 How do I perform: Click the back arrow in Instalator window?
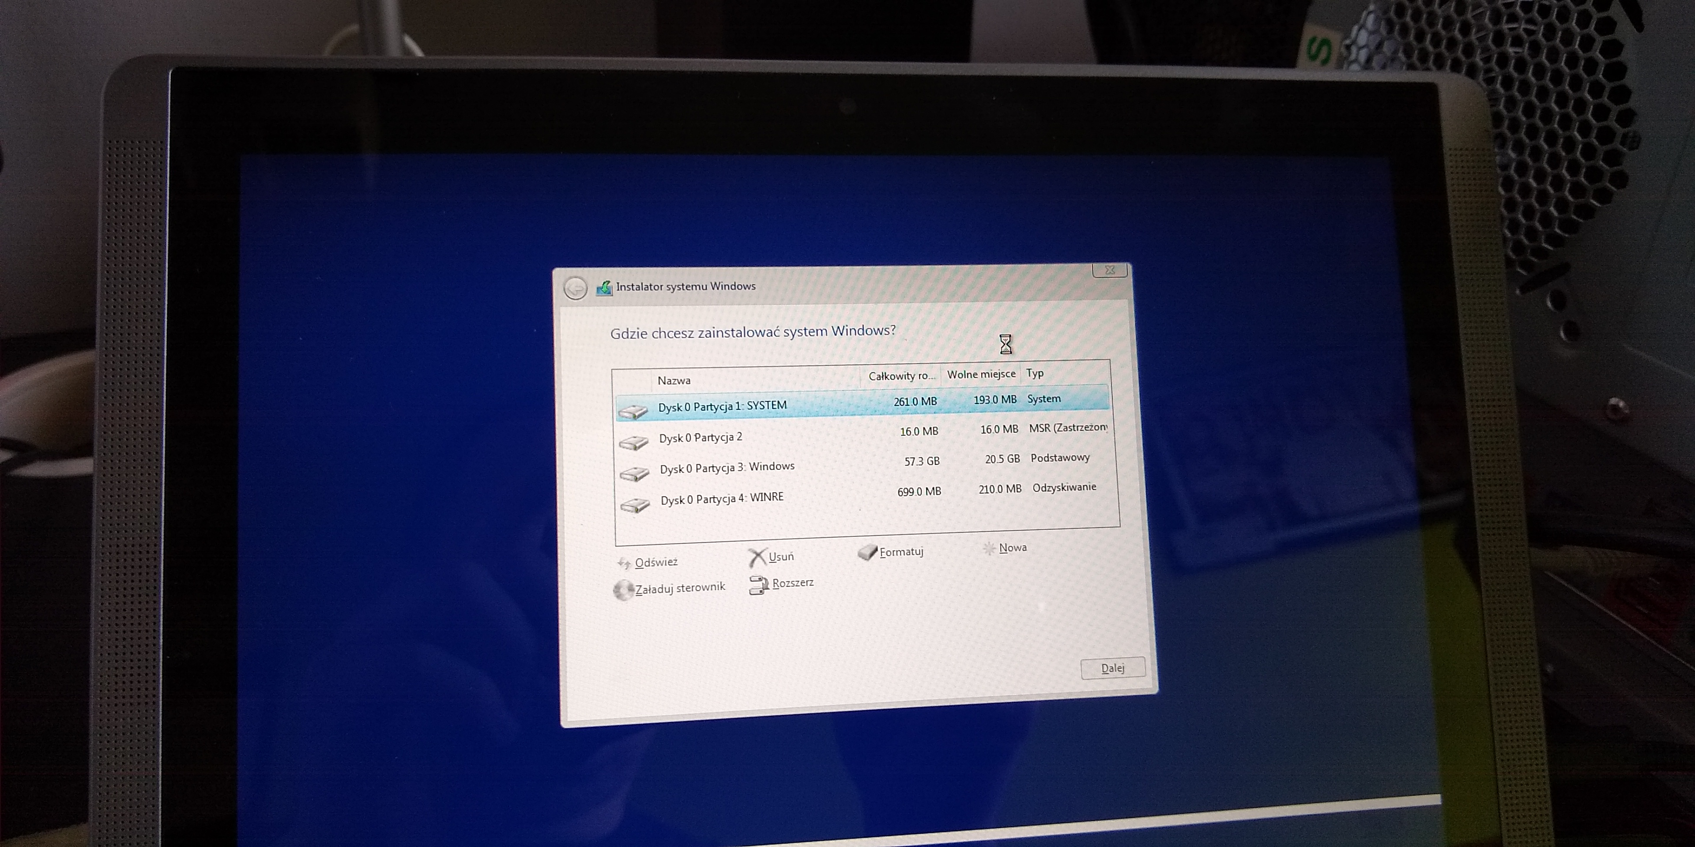[x=576, y=288]
